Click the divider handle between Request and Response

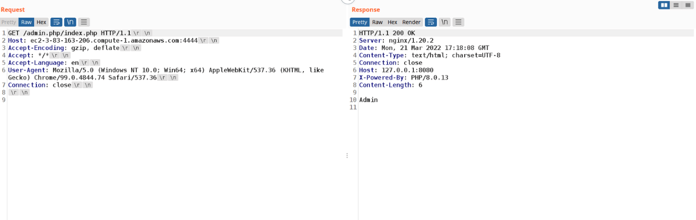pos(347,155)
